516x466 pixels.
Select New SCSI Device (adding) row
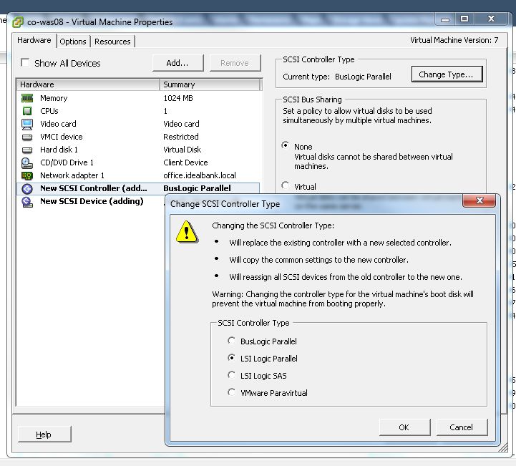(x=92, y=201)
